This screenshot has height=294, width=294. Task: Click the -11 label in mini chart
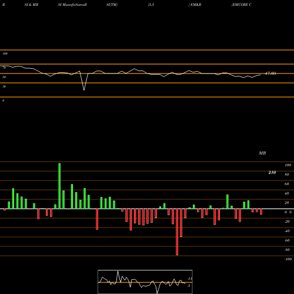click(x=190, y=279)
